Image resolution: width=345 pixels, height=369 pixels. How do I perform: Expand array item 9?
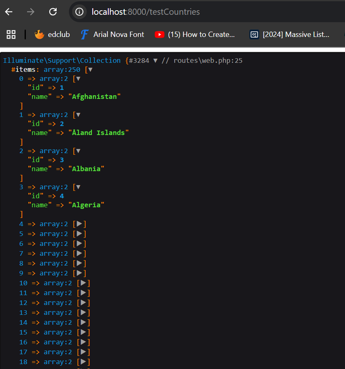[x=80, y=273]
